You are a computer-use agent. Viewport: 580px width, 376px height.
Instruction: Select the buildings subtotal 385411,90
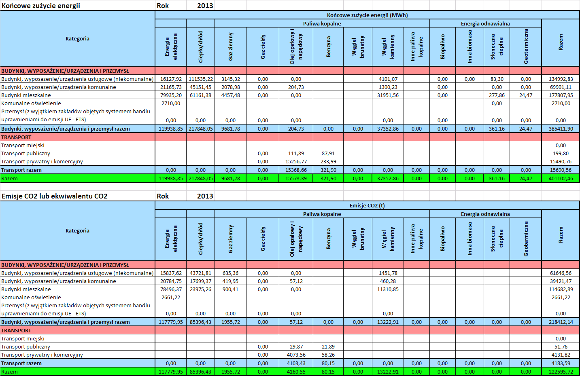tap(561, 129)
